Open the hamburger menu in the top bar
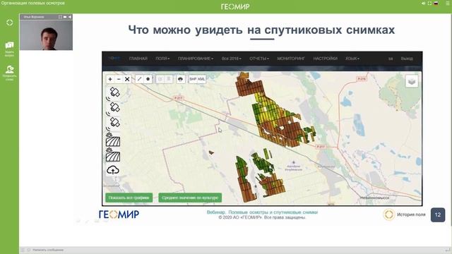This screenshot has width=452, height=254. [448, 3]
